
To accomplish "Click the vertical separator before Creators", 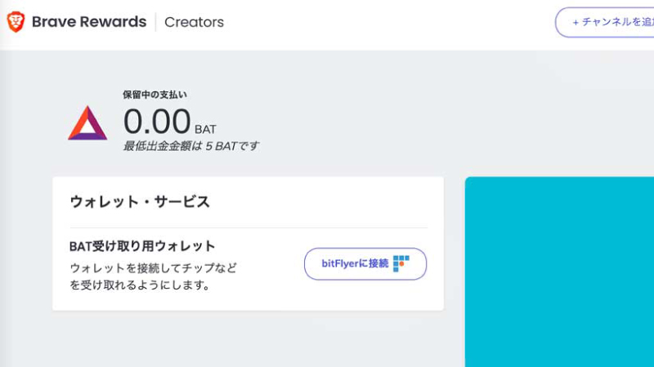I will click(x=155, y=22).
